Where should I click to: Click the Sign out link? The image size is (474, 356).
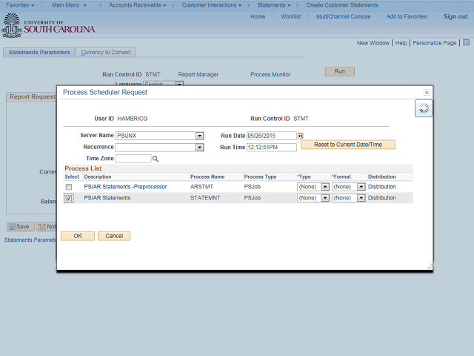(x=455, y=16)
